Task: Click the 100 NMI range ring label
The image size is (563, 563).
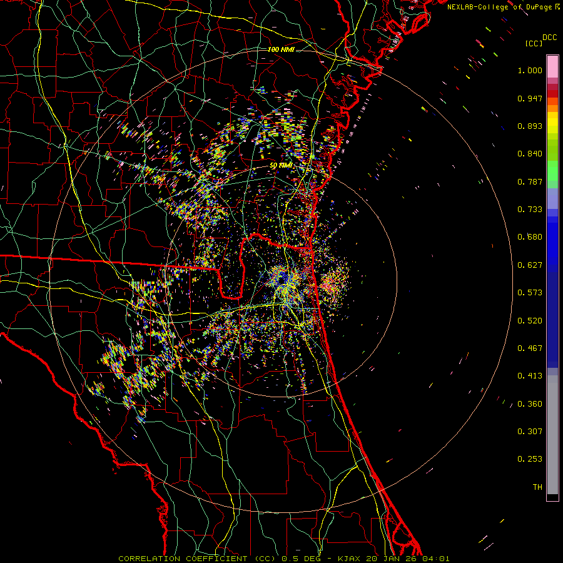Action: coord(281,49)
